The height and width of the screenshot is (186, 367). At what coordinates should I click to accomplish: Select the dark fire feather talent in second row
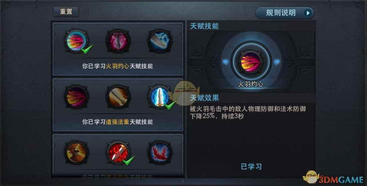coord(77,97)
